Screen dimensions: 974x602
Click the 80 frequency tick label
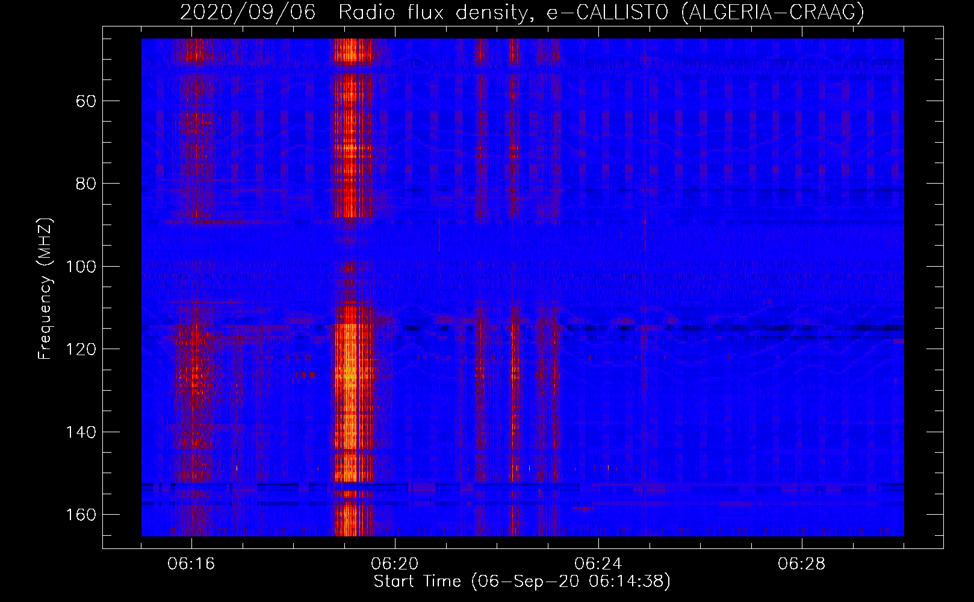86,184
